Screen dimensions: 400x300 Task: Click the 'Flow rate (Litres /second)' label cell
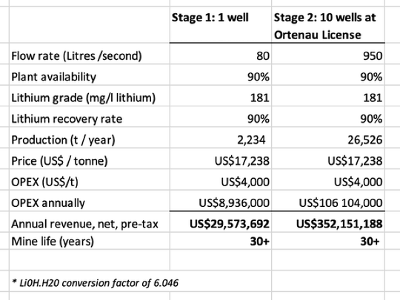point(90,56)
